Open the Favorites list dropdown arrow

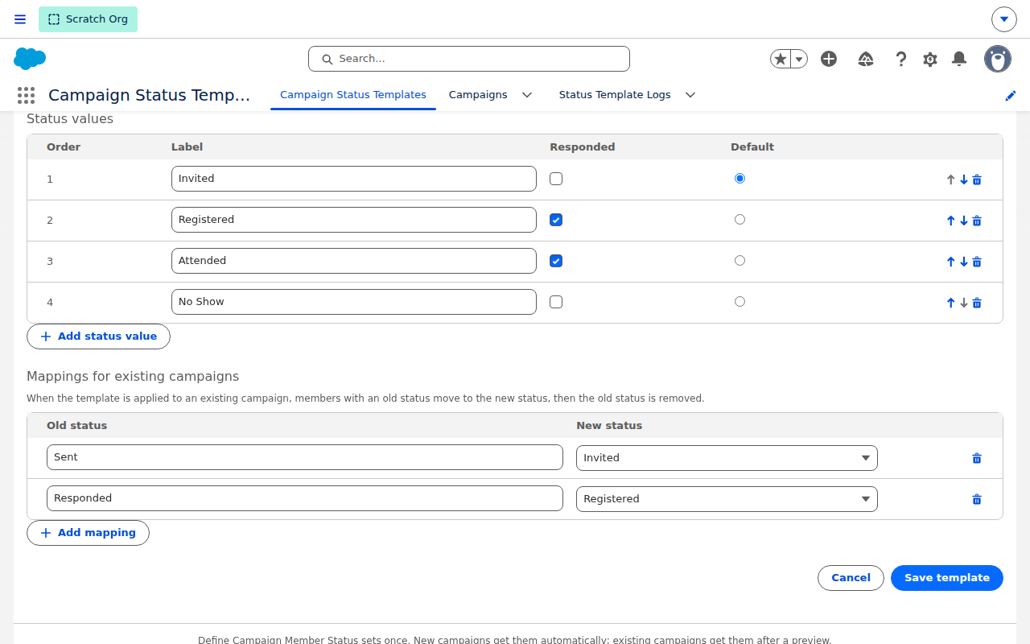click(x=799, y=59)
